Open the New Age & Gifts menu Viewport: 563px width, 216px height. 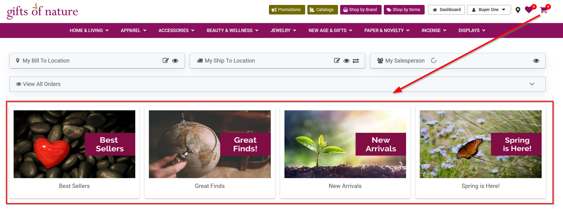[x=330, y=31]
